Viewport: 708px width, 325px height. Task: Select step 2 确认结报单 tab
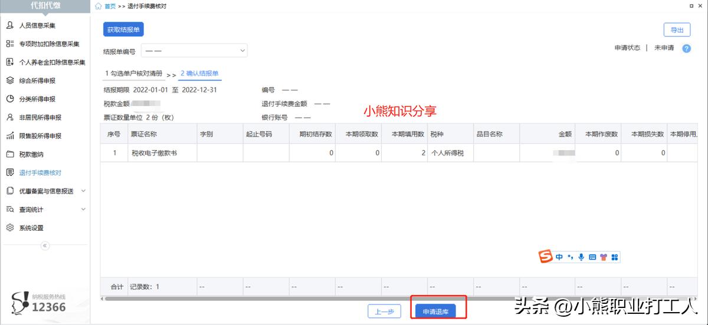(x=199, y=74)
